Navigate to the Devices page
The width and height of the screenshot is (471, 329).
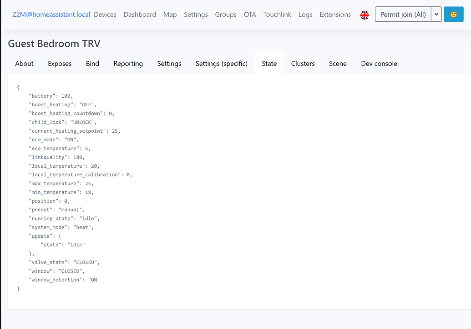[105, 14]
